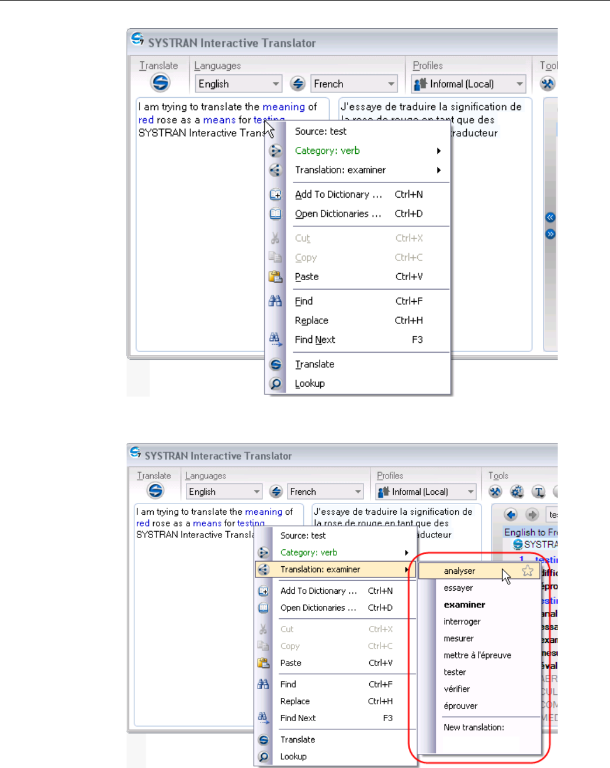Image resolution: width=610 pixels, height=768 pixels.
Task: Open the Tools wrench icon in upper window
Action: click(547, 84)
